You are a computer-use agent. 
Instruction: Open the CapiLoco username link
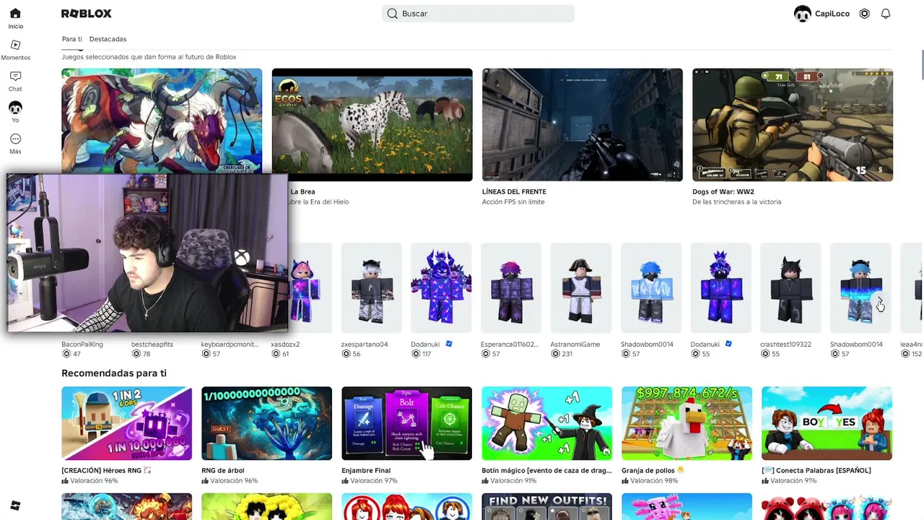pos(832,14)
